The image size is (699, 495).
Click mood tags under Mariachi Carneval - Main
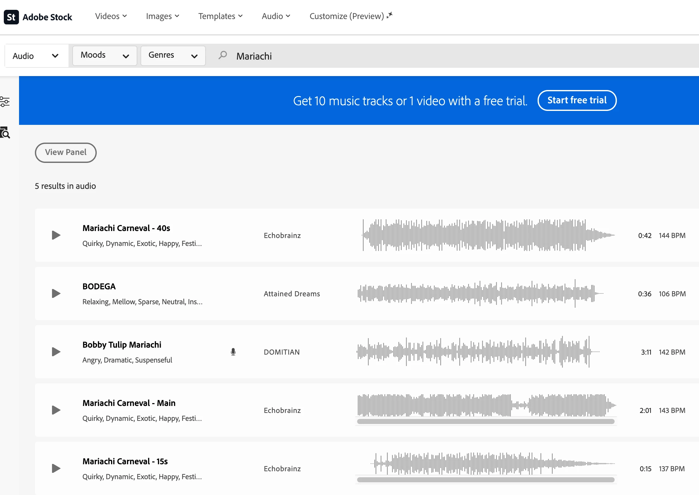coord(142,418)
